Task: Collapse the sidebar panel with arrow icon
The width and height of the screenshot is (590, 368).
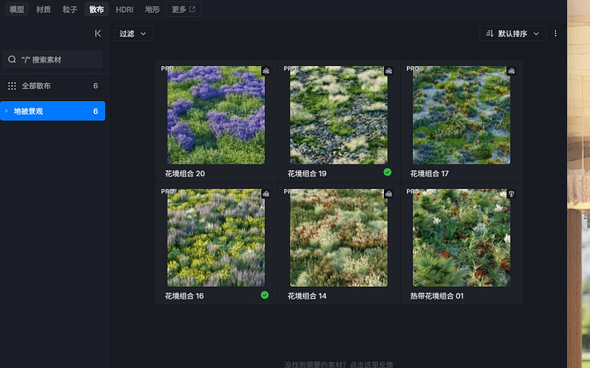Action: [97, 33]
